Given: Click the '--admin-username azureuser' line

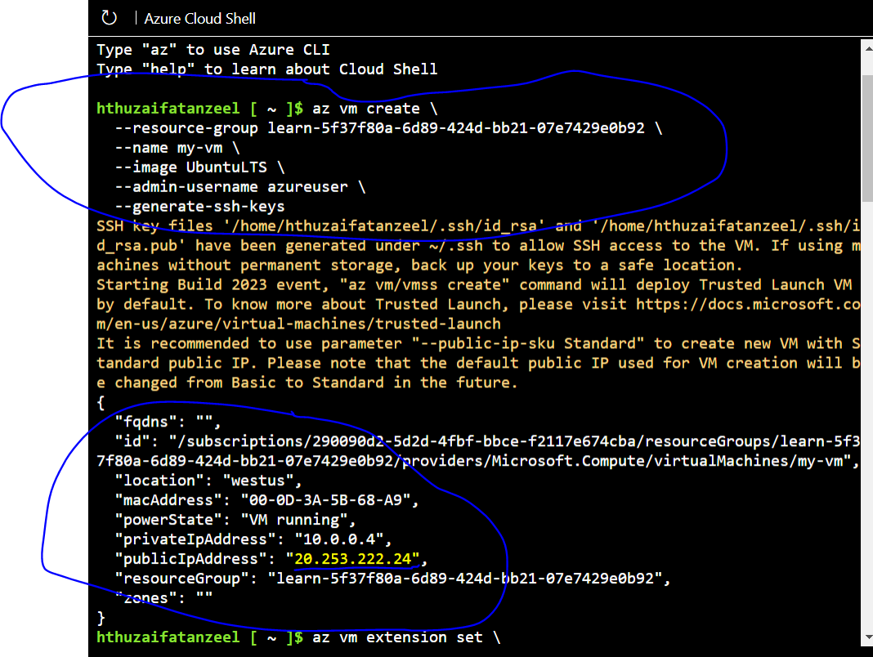Looking at the screenshot, I should tap(240, 186).
